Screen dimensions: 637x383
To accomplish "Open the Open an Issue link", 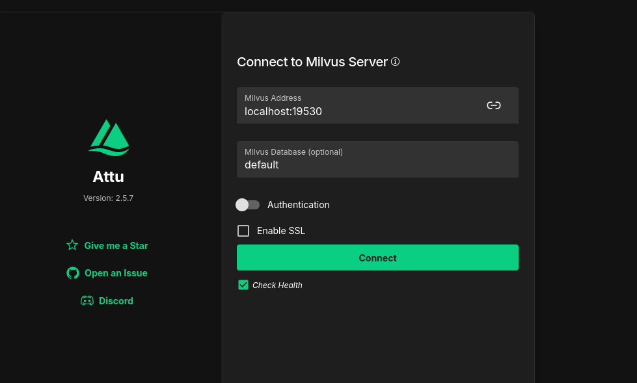I will tap(116, 273).
